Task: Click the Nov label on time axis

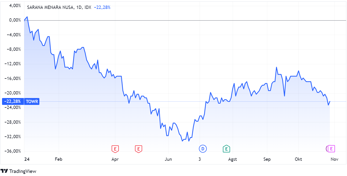Action: point(334,159)
